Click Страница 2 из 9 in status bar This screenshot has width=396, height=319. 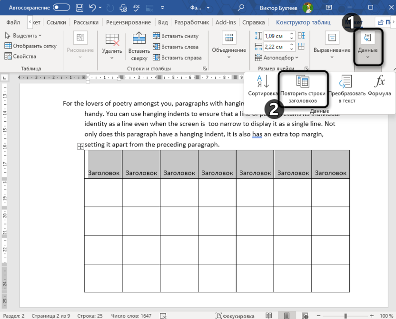(51, 316)
